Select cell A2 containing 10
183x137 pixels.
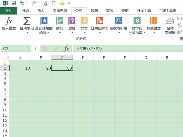click(20, 68)
